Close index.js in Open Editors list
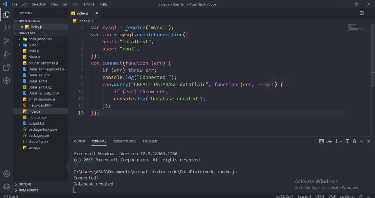 [x=22, y=27]
